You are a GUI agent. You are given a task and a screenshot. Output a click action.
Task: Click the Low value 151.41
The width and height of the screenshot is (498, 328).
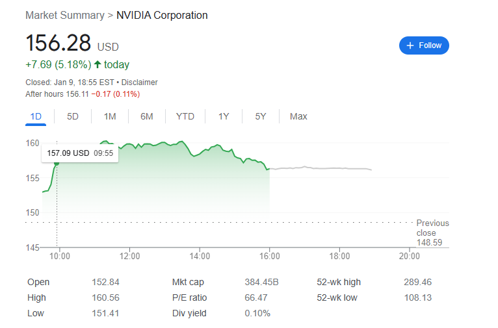click(x=105, y=314)
